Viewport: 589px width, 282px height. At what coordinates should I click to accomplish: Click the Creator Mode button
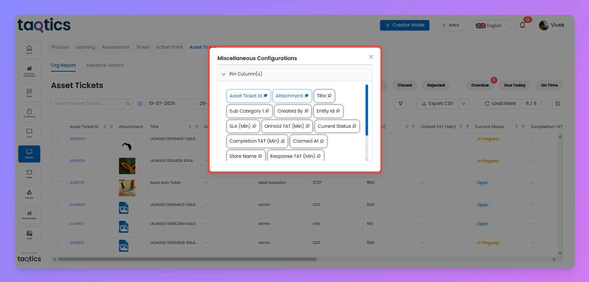405,25
